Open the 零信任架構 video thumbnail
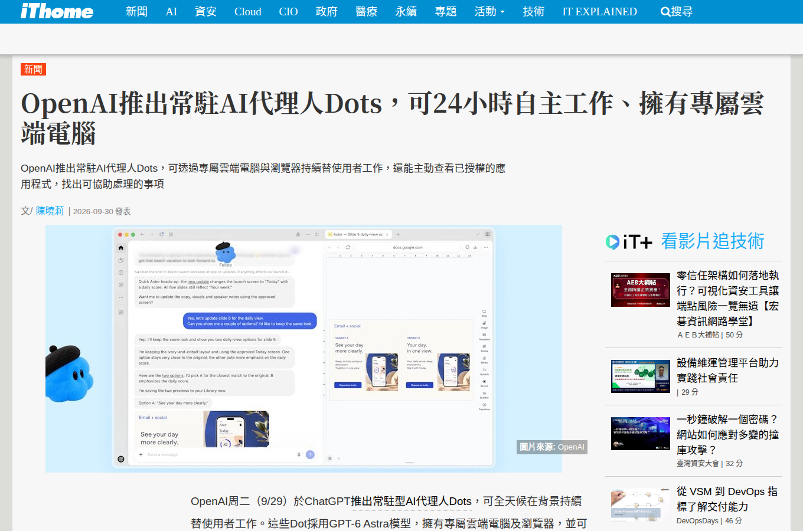The image size is (803, 531). (x=641, y=290)
